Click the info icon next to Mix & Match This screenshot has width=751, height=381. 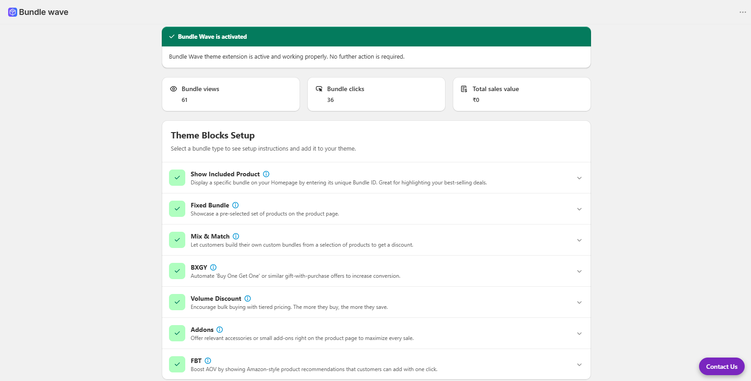tap(236, 236)
